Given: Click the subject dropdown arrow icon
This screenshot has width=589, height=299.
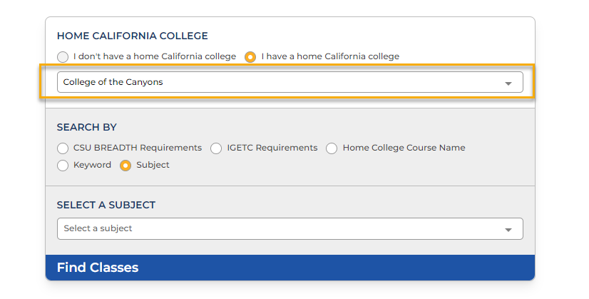Looking at the screenshot, I should click(508, 230).
